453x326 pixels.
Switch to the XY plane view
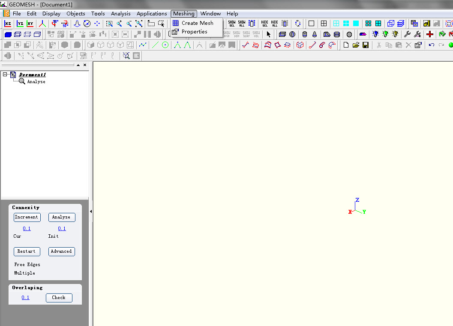[30, 24]
